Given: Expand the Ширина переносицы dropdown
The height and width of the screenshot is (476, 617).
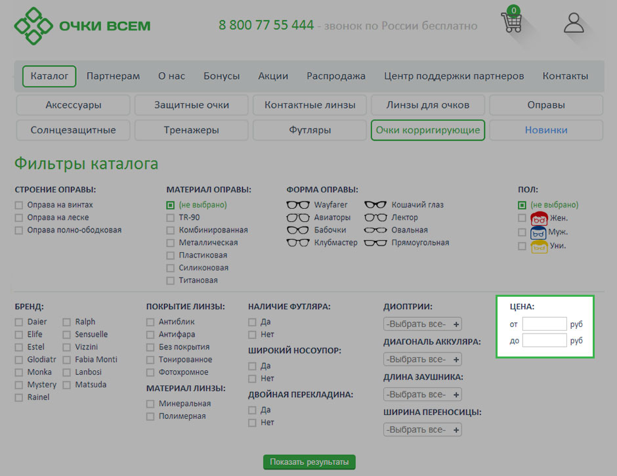Looking at the screenshot, I should (x=422, y=430).
